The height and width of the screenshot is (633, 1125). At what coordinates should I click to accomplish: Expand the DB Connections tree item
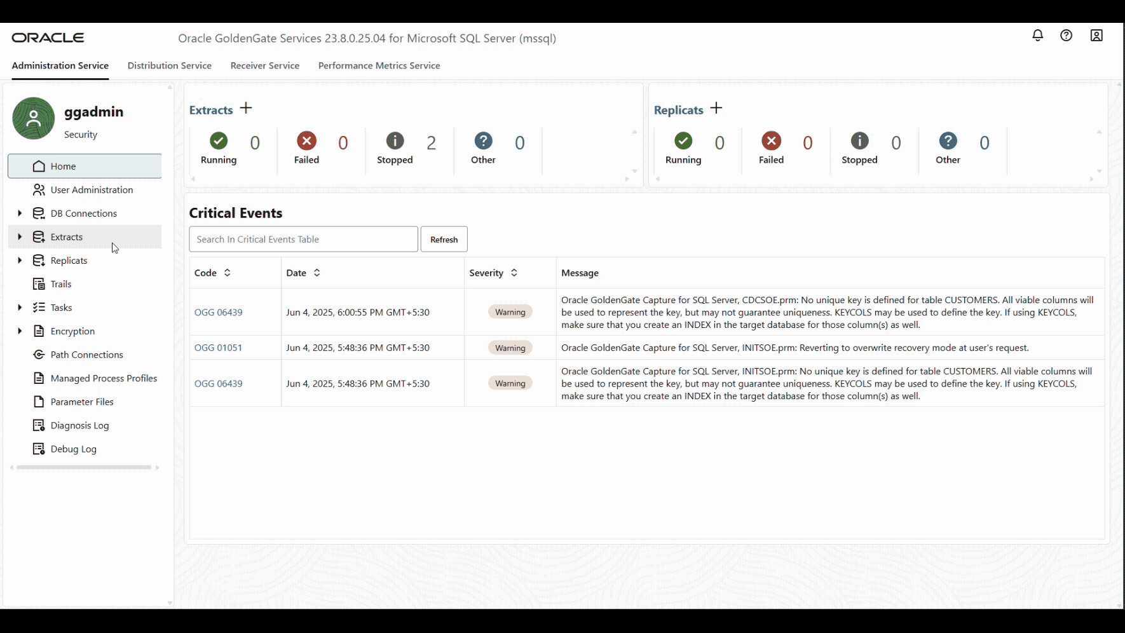point(19,213)
